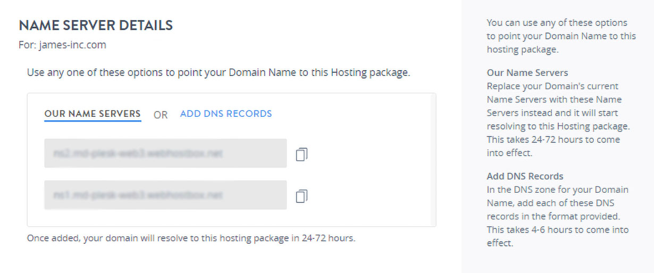The width and height of the screenshot is (654, 273).
Task: Click the ns1 name server field
Action: (165, 195)
